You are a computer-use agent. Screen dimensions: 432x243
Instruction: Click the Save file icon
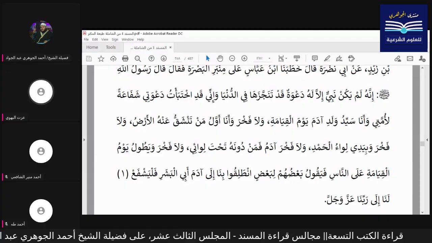tap(89, 59)
